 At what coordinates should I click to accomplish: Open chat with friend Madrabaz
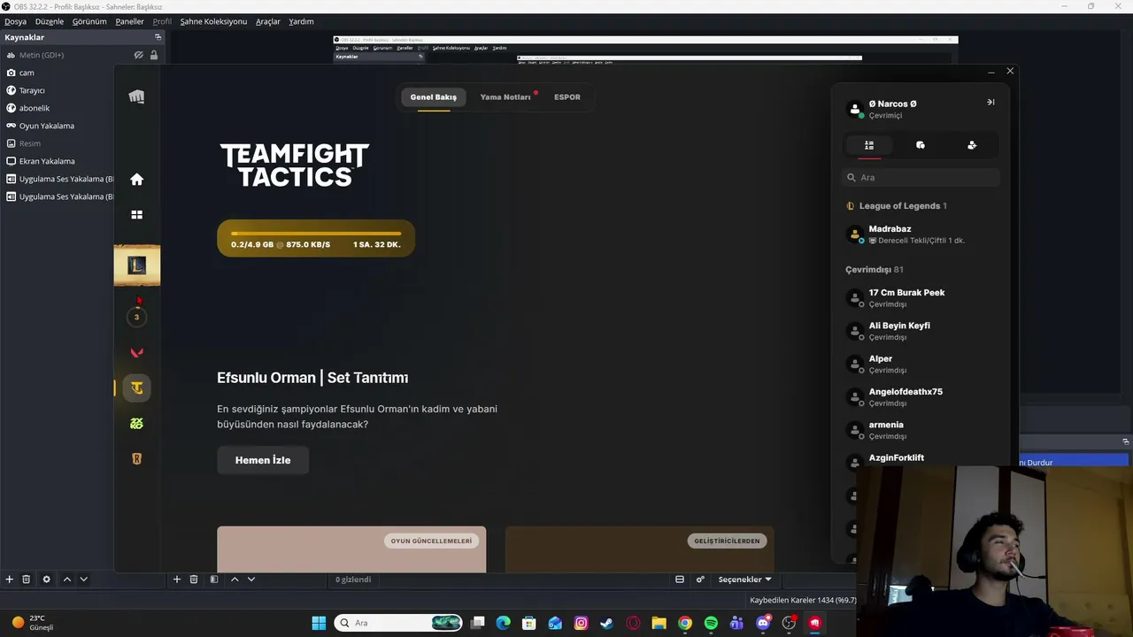[921, 234]
